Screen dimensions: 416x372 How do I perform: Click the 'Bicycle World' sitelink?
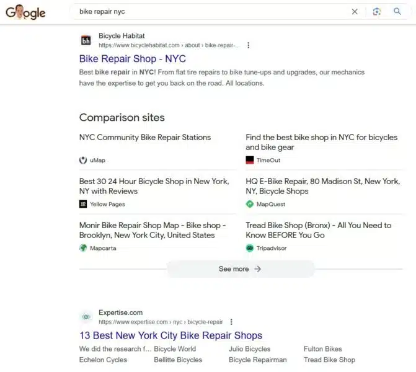pyautogui.click(x=175, y=348)
